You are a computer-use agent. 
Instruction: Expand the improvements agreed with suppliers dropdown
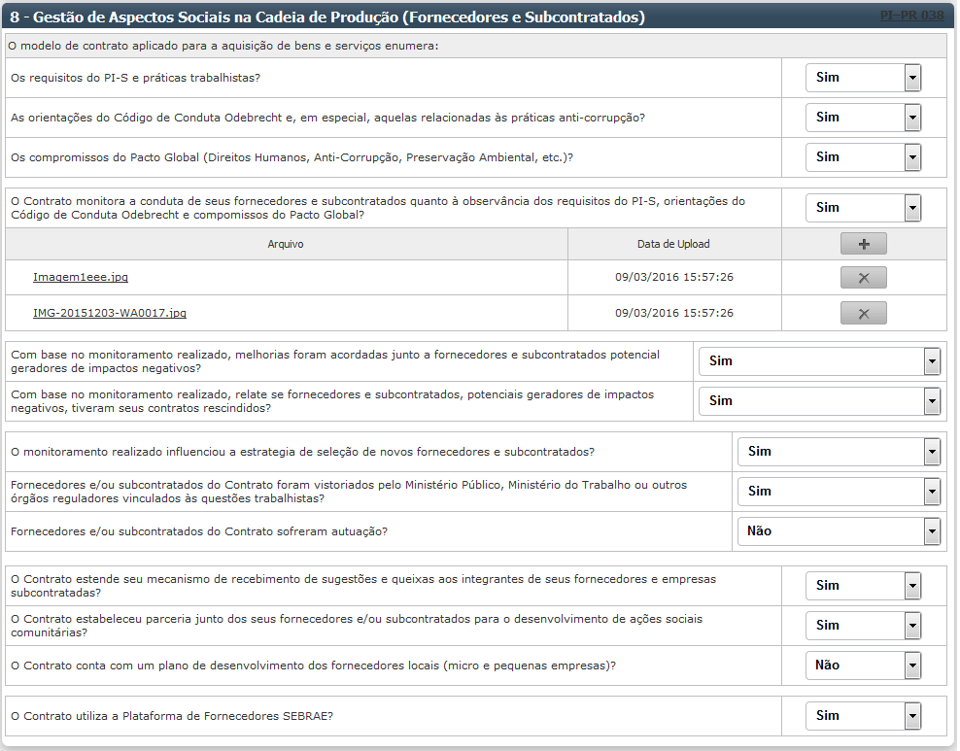click(x=819, y=361)
